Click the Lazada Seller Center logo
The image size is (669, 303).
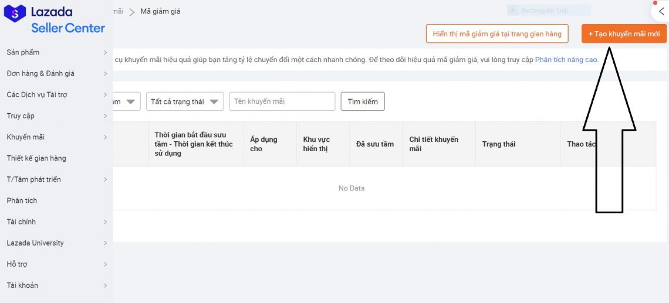pyautogui.click(x=54, y=19)
